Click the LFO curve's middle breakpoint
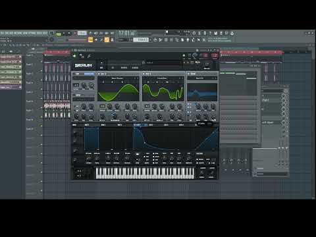The image size is (316, 237). coord(145,143)
